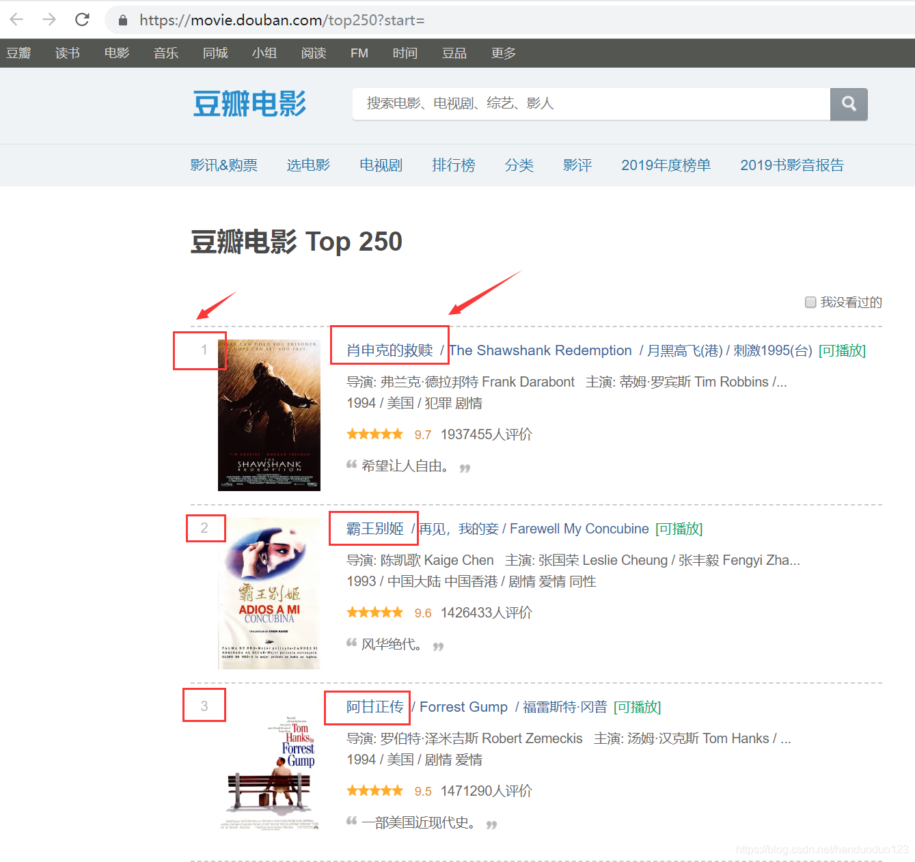The width and height of the screenshot is (915, 862).
Task: Open the 霸王别姬 poster
Action: coord(269,594)
